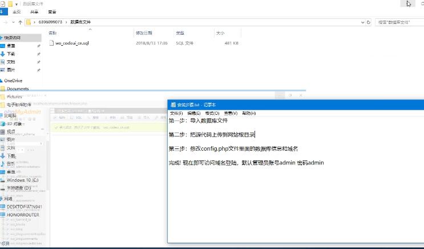Open OneDrive in the navigation pane
The image size is (424, 249).
pyautogui.click(x=13, y=81)
